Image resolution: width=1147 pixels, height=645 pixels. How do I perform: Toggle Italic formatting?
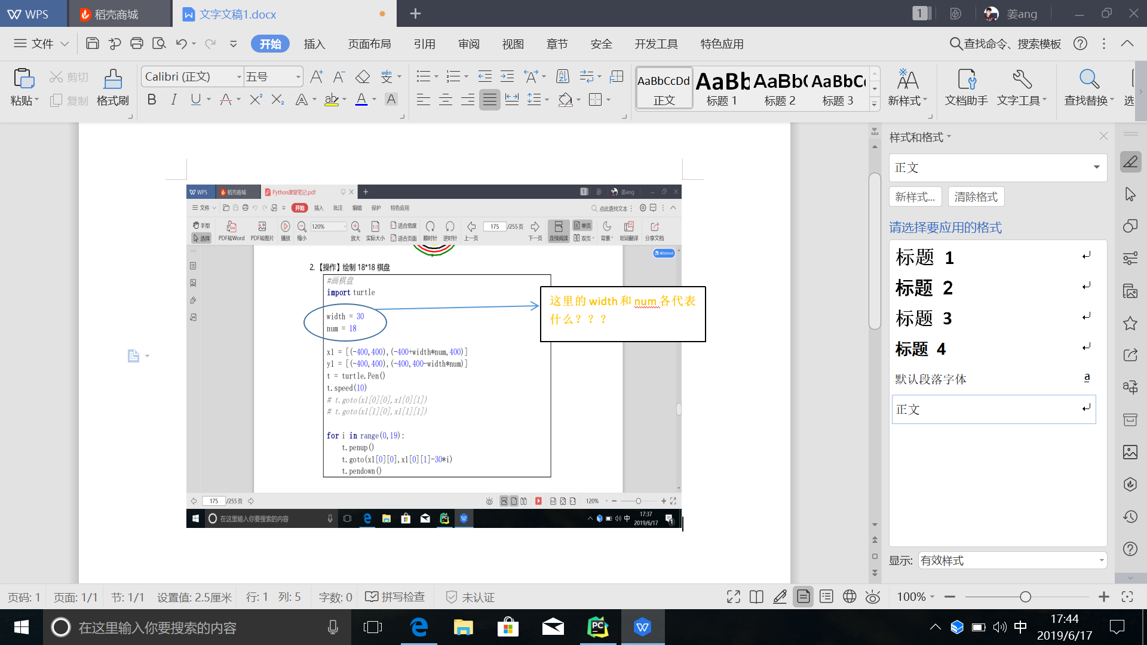tap(174, 100)
